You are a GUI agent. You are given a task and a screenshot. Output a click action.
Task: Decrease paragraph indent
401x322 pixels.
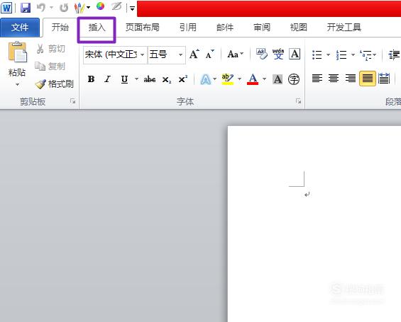[x=394, y=54]
